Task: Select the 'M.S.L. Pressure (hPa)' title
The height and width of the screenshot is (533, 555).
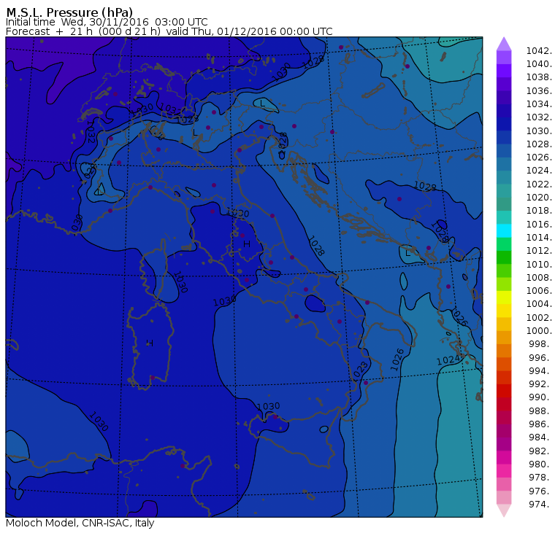Action: tap(69, 12)
